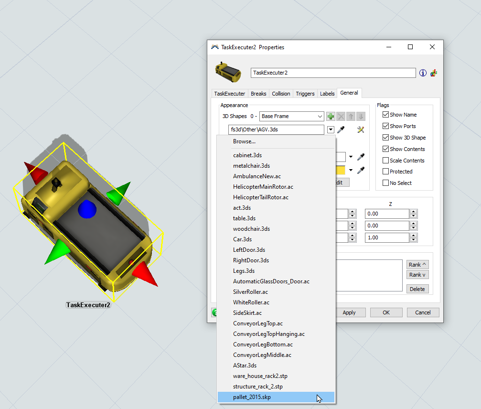Click the lower-left green cone handle on the AGV
This screenshot has height=409, width=481.
[x=58, y=252]
